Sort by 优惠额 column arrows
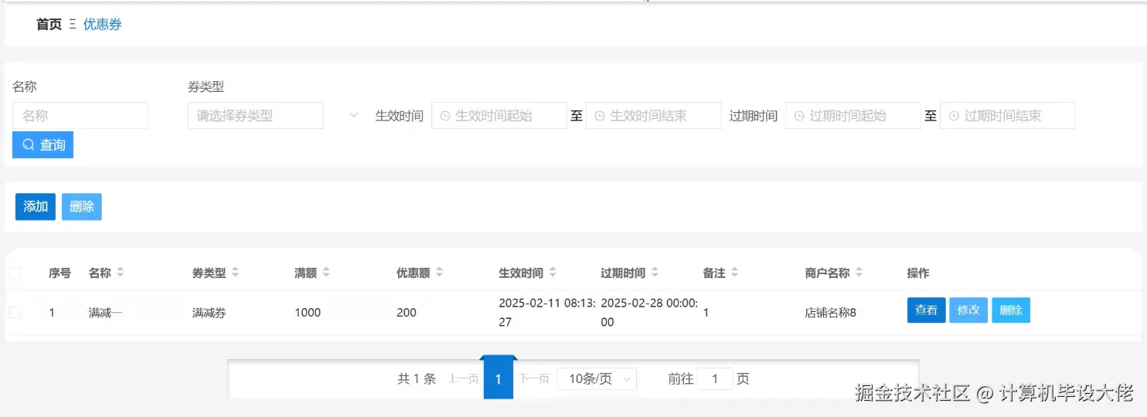The image size is (1147, 417). tap(439, 273)
